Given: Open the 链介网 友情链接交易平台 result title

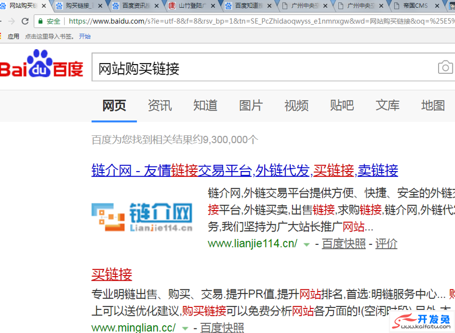Looking at the screenshot, I should click(x=245, y=170).
